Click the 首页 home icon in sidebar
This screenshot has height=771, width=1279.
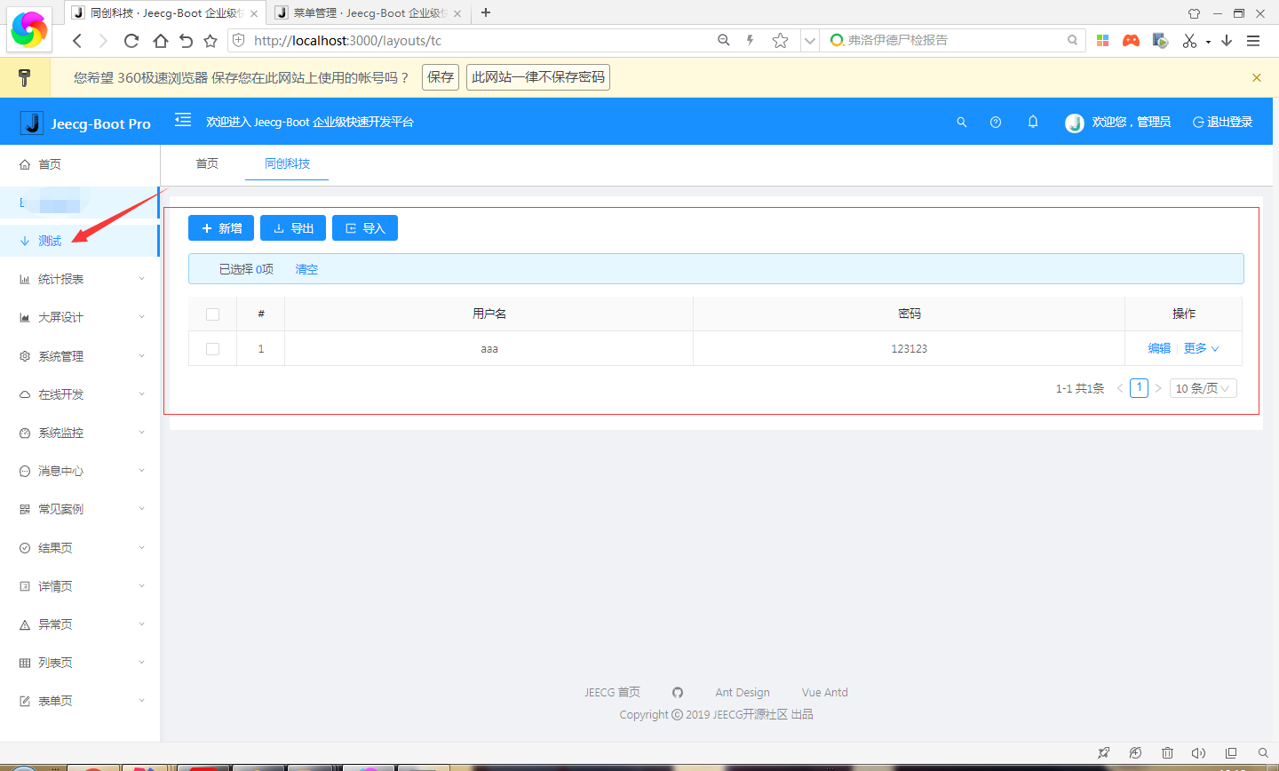[25, 163]
